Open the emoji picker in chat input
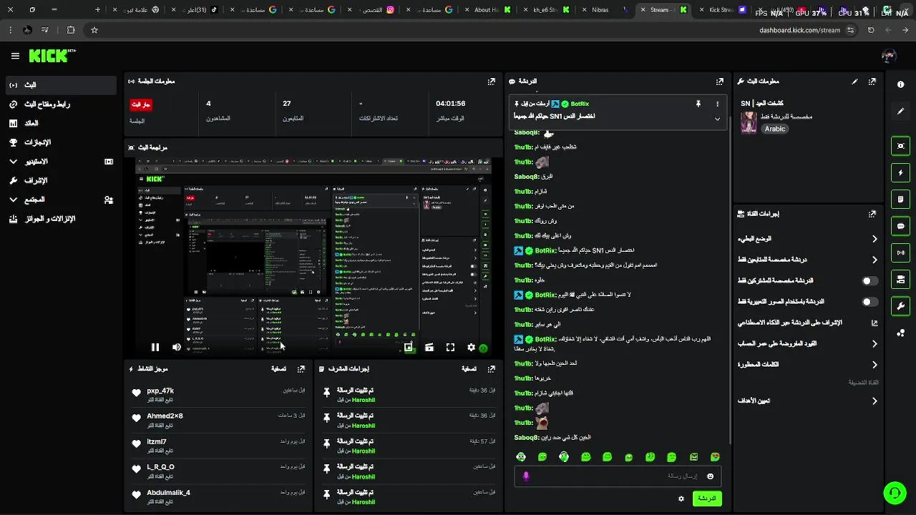The width and height of the screenshot is (916, 515). click(x=710, y=476)
